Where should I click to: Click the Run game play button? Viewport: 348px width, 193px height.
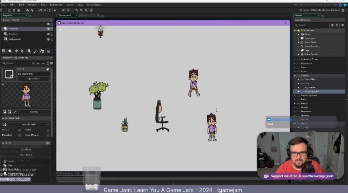coord(45,10)
